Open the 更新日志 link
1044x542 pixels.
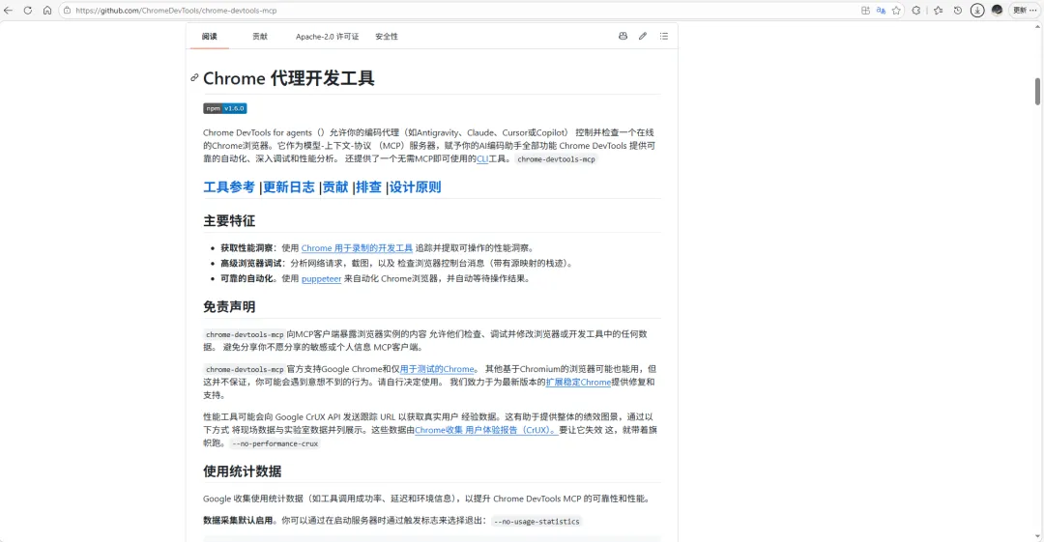[x=288, y=187]
